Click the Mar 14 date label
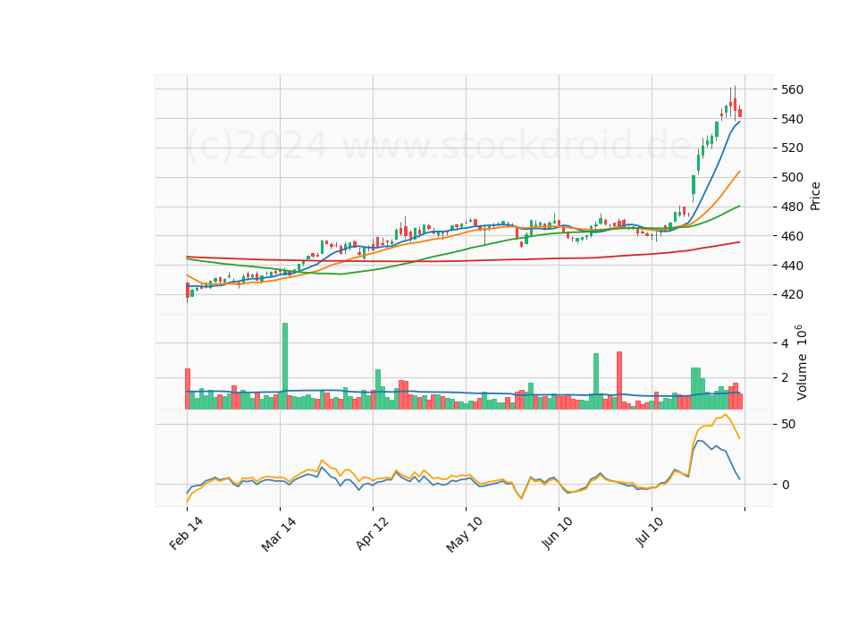Image resolution: width=858 pixels, height=617 pixels. pyautogui.click(x=279, y=534)
